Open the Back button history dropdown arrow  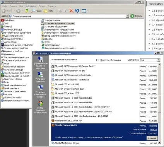pos(14,11)
